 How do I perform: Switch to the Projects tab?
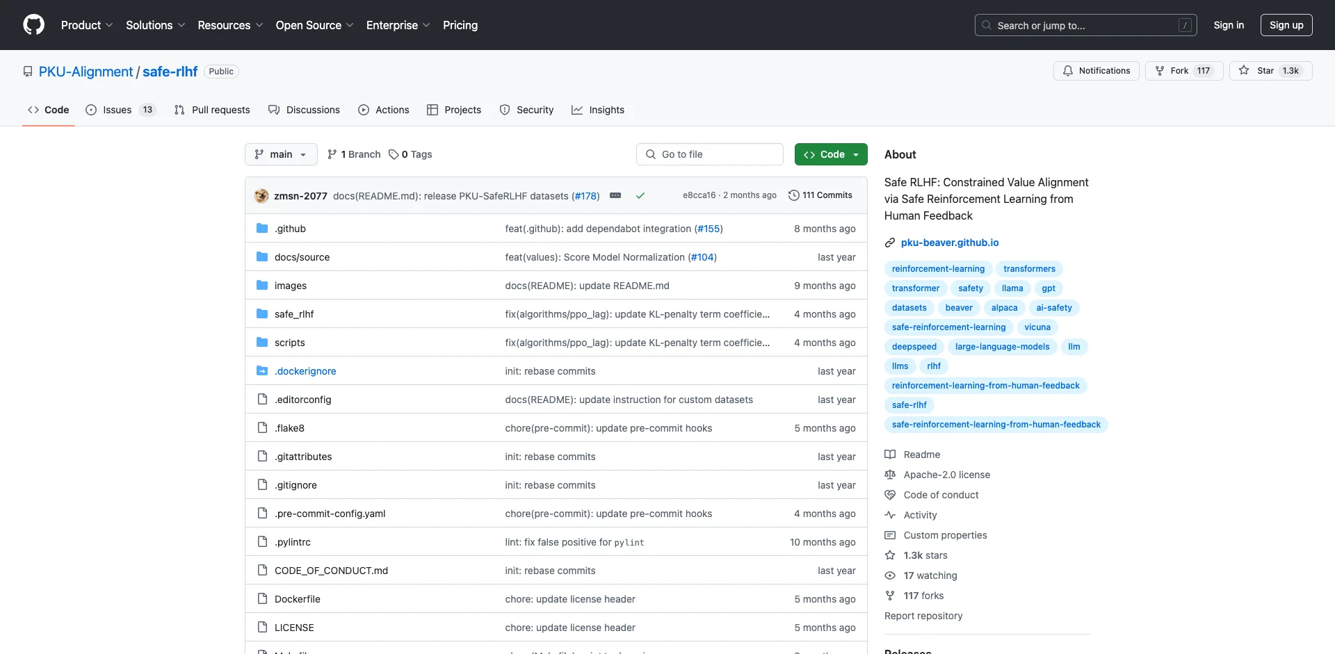click(454, 110)
